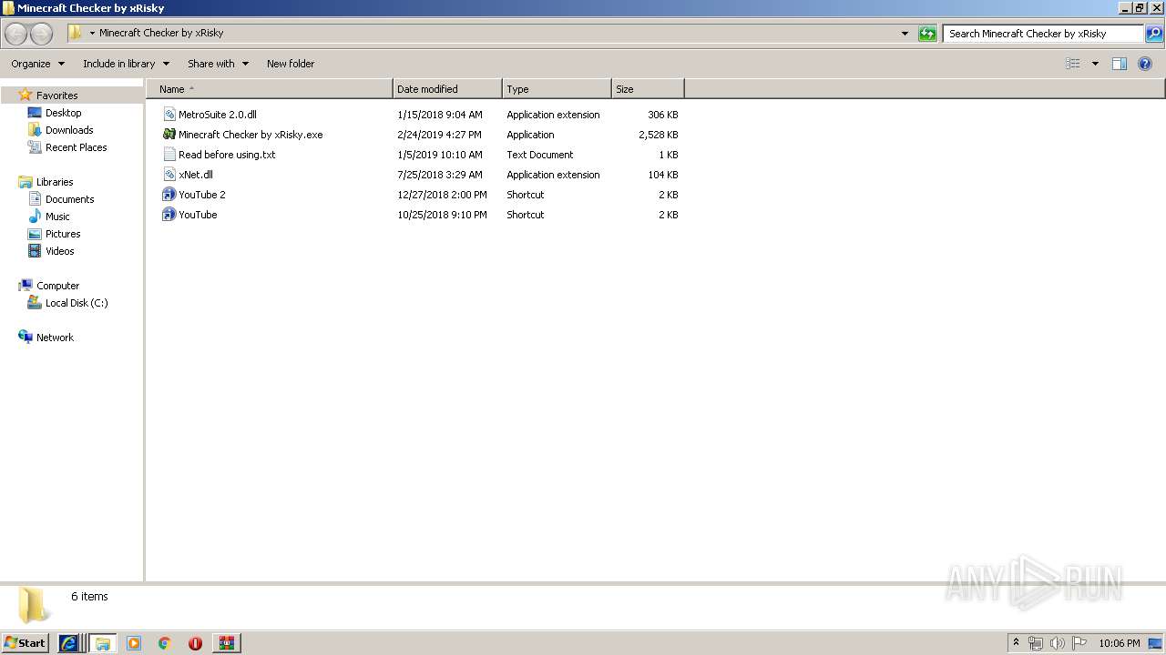This screenshot has height=655, width=1166.
Task: Click the Start button
Action: point(26,643)
